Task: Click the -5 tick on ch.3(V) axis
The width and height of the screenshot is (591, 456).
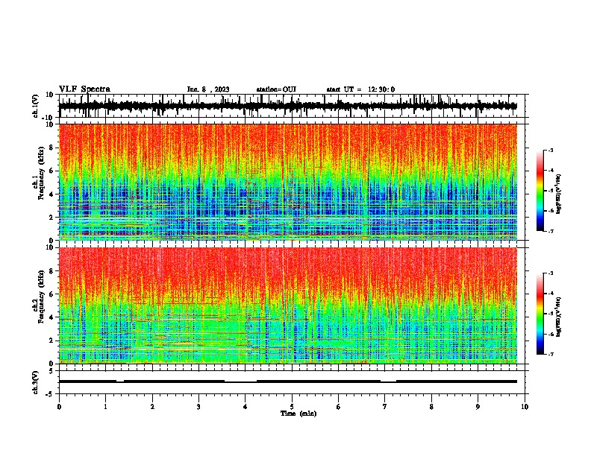Action: point(51,394)
